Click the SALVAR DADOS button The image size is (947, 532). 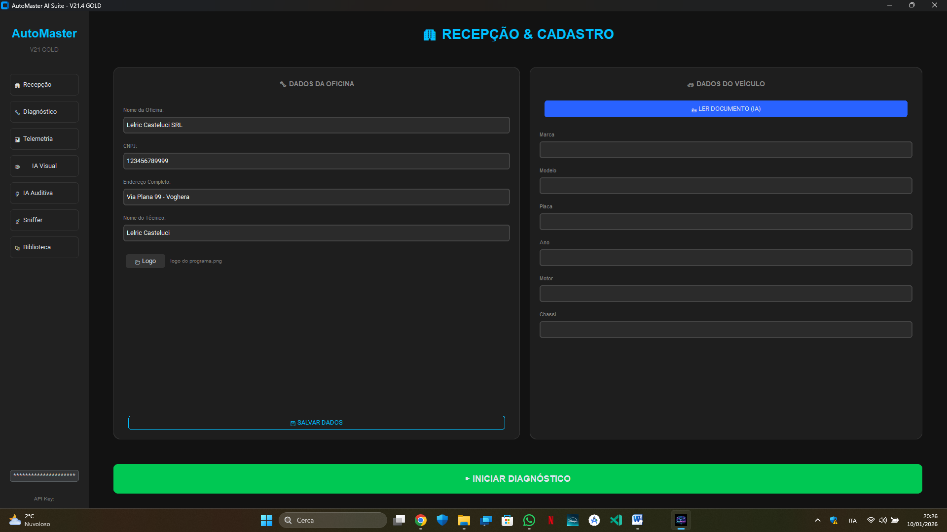(x=316, y=422)
